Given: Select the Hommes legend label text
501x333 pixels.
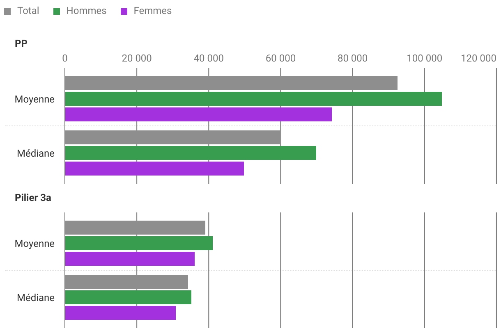Looking at the screenshot, I should [86, 11].
